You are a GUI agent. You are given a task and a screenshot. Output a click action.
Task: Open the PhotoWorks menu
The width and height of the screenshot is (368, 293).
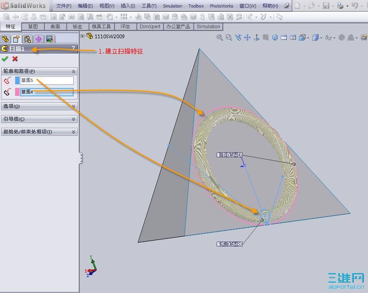(221, 6)
